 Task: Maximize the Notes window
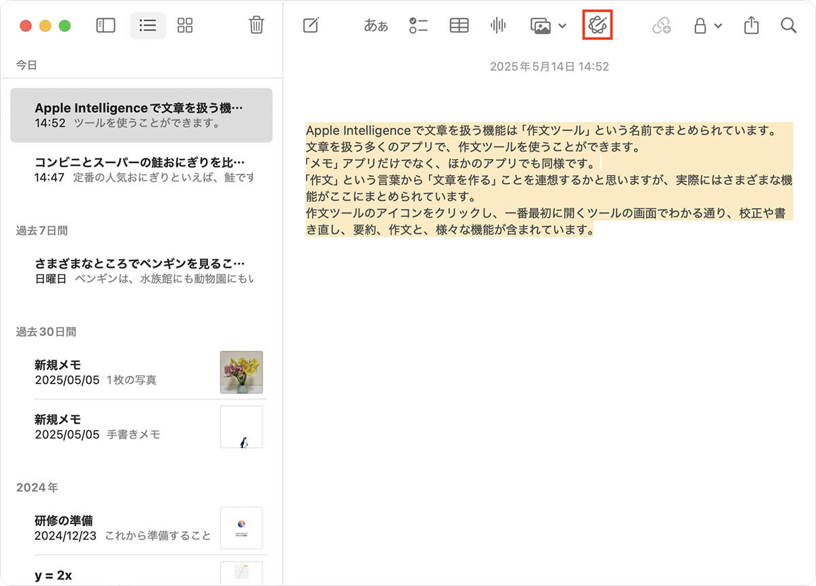pyautogui.click(x=65, y=27)
